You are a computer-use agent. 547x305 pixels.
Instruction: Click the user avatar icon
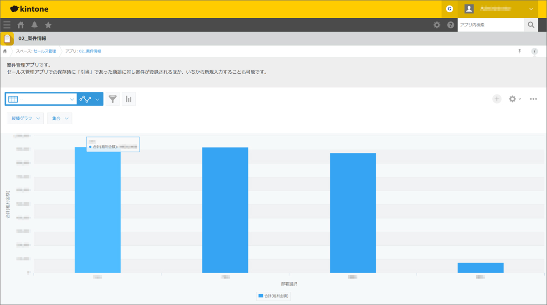tap(469, 9)
